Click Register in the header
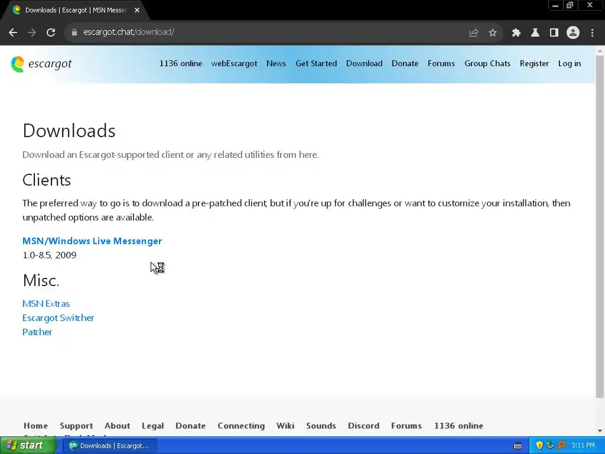The height and width of the screenshot is (454, 605). tap(534, 64)
